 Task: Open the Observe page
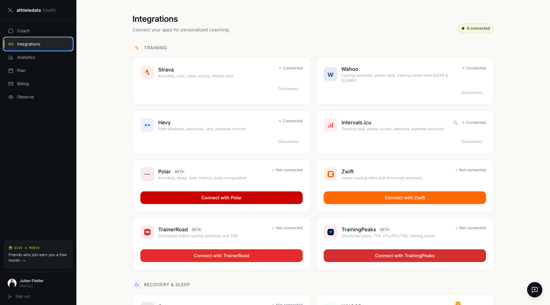click(x=38, y=97)
